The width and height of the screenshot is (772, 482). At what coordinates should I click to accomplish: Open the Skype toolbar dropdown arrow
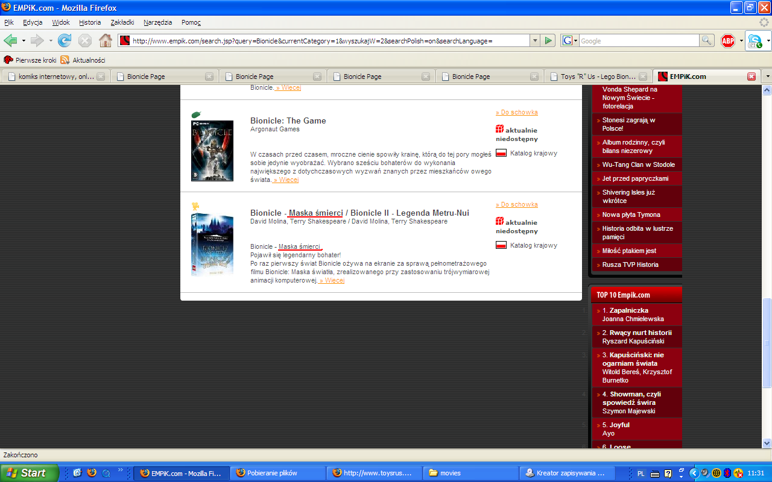[767, 40]
